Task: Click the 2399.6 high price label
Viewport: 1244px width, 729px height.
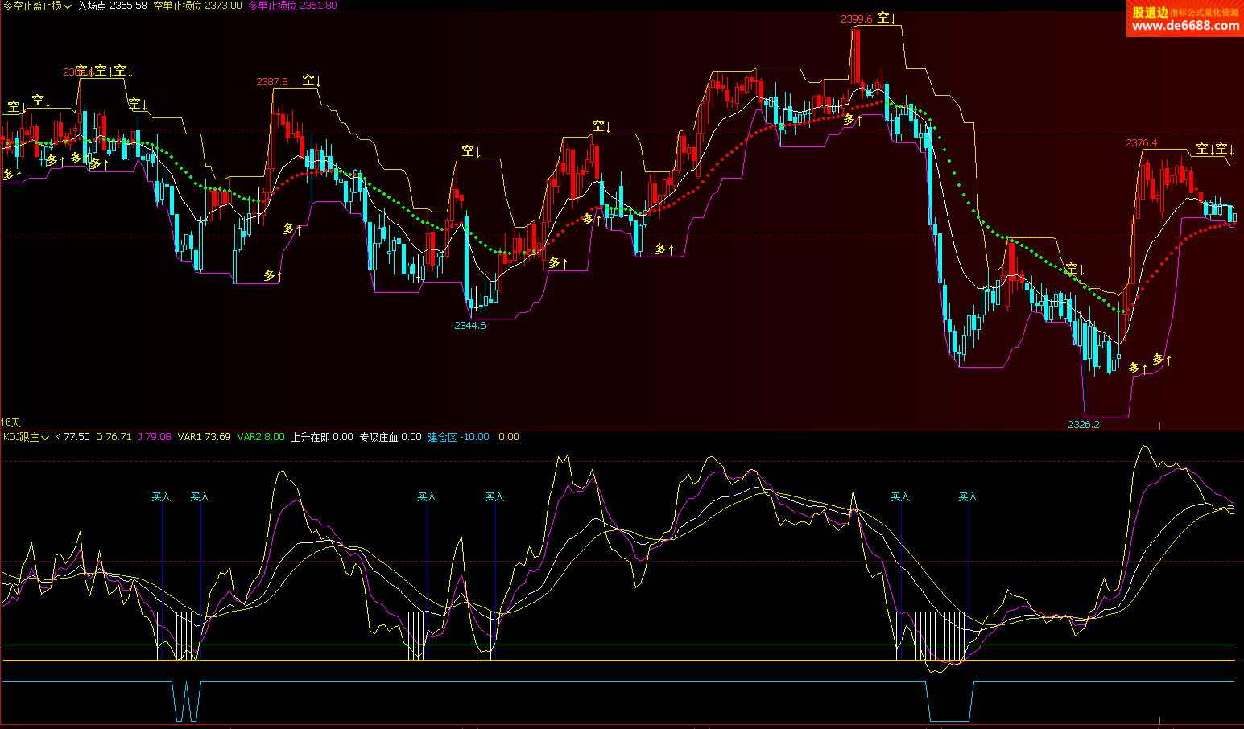Action: [x=857, y=19]
